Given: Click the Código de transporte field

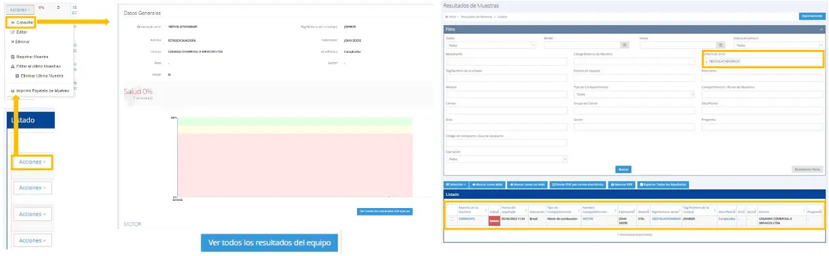Looking at the screenshot, I should (x=506, y=143).
